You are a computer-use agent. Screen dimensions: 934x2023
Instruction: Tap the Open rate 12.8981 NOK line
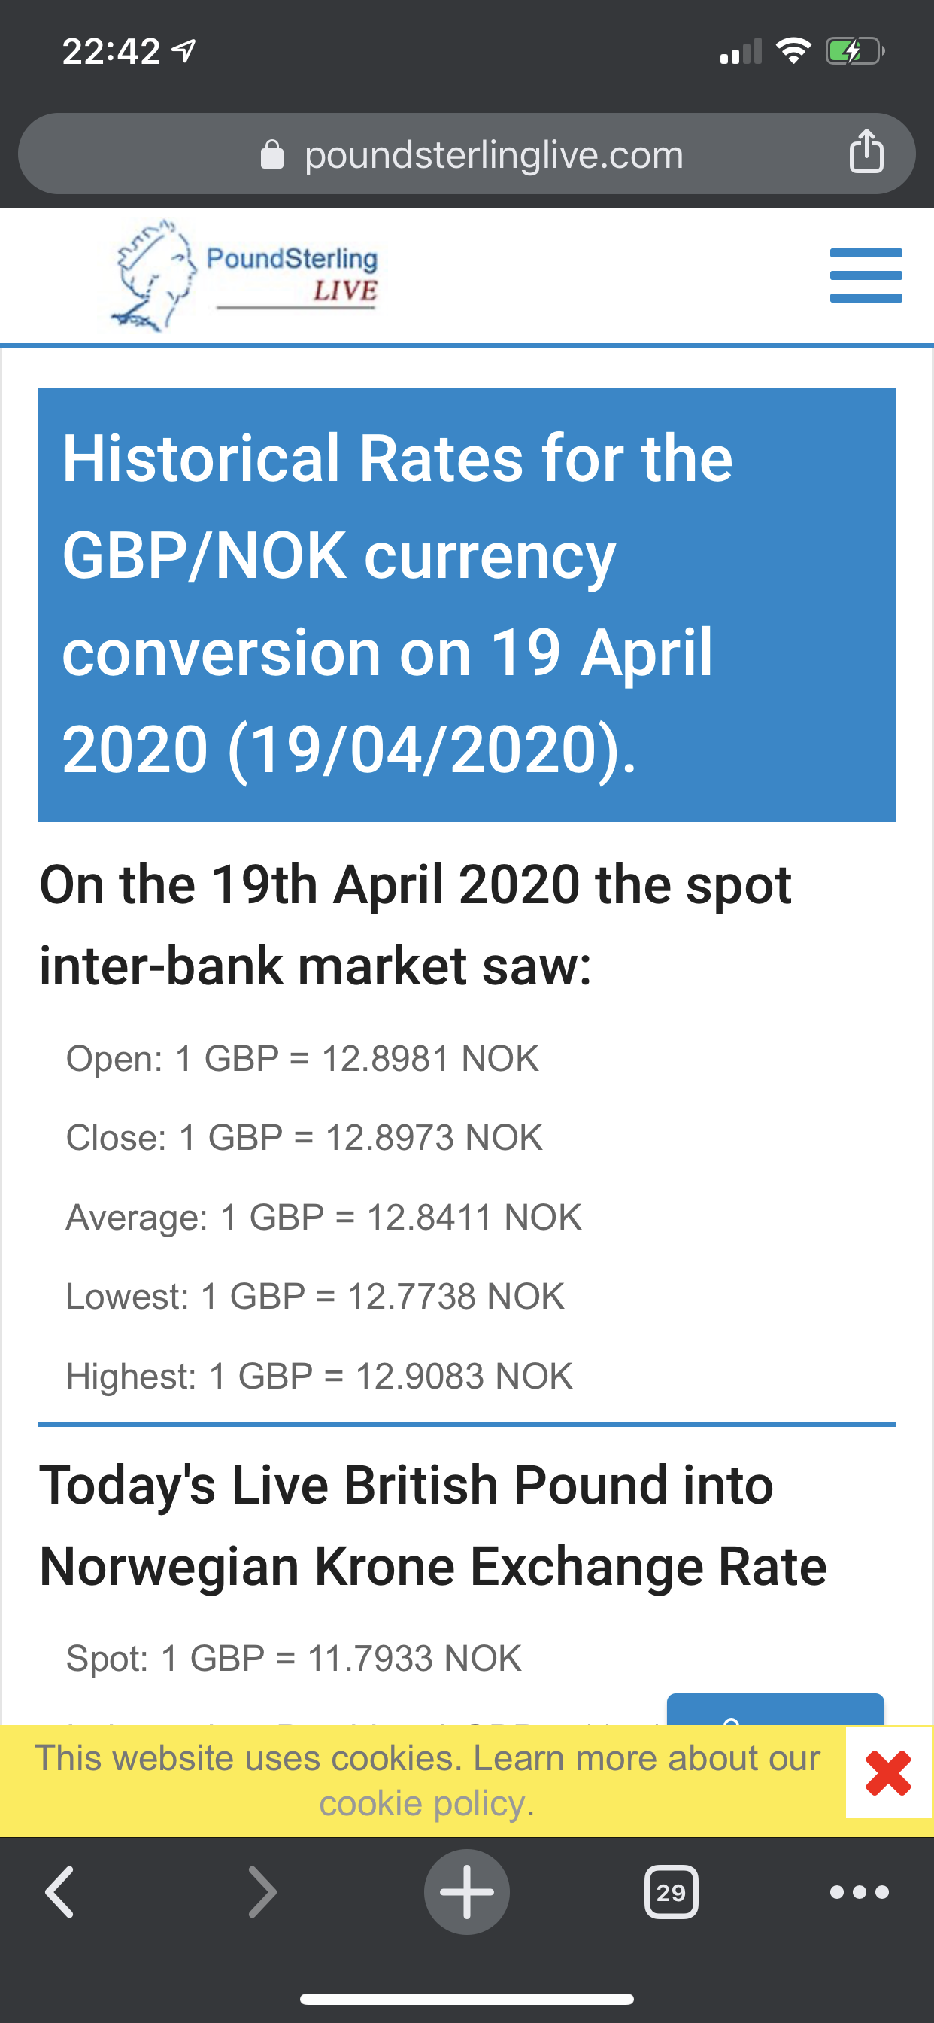coord(302,1059)
